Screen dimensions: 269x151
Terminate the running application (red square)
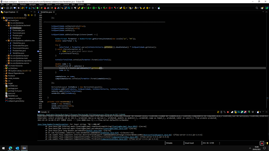[x=228, y=112]
